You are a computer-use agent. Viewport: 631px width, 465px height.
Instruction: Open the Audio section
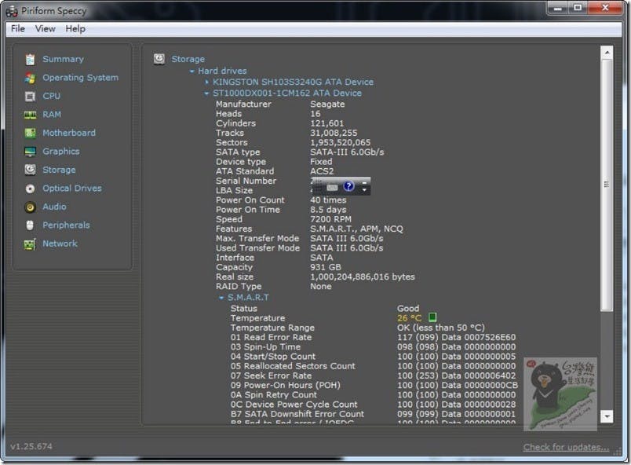(x=54, y=207)
